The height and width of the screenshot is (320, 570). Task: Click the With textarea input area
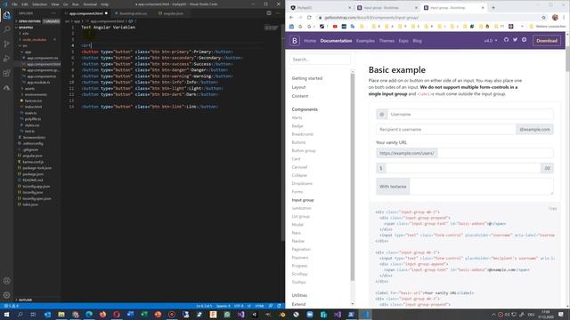coord(481,187)
